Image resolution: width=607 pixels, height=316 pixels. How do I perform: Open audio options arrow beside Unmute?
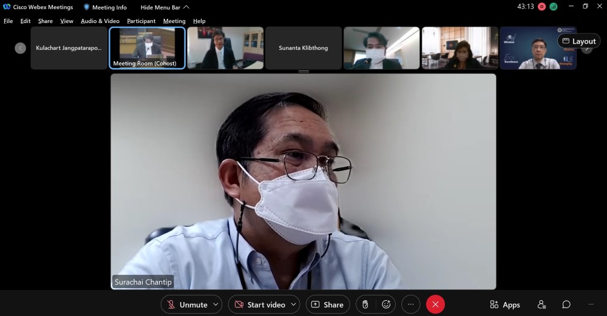(216, 304)
